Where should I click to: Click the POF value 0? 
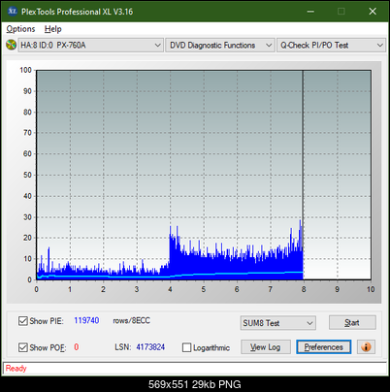(77, 347)
